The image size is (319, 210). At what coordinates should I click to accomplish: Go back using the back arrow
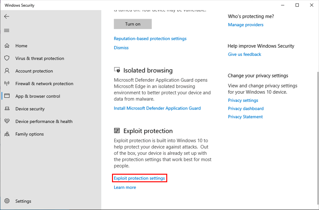[x=7, y=16]
